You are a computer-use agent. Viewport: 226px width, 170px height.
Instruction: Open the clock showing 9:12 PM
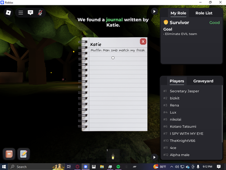point(207,167)
